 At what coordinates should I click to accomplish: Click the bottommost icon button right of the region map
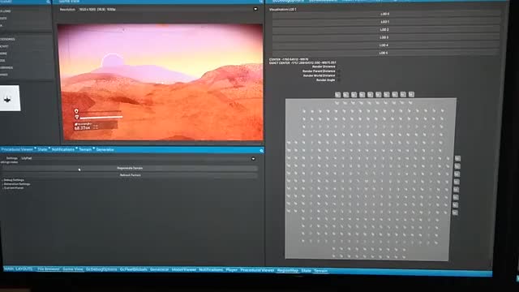[456, 213]
